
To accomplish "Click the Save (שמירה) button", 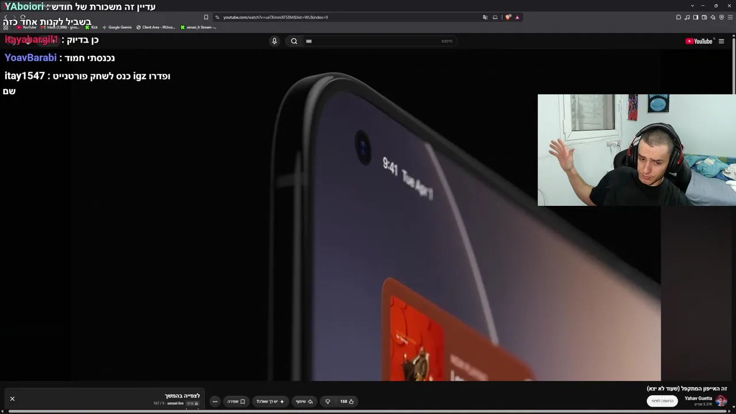I will (236, 401).
